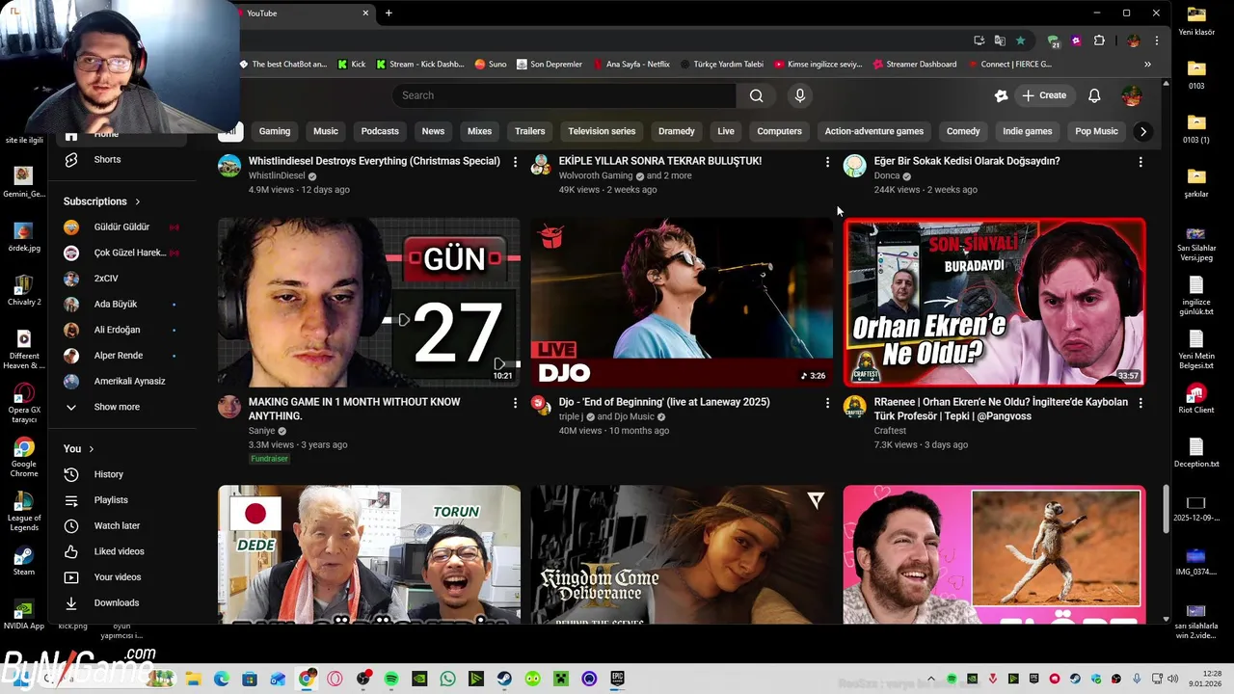Click install app icon in address bar
This screenshot has height=694, width=1234.
(x=979, y=40)
